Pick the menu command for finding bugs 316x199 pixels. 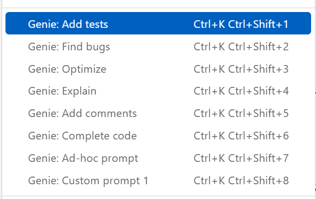[158, 46]
